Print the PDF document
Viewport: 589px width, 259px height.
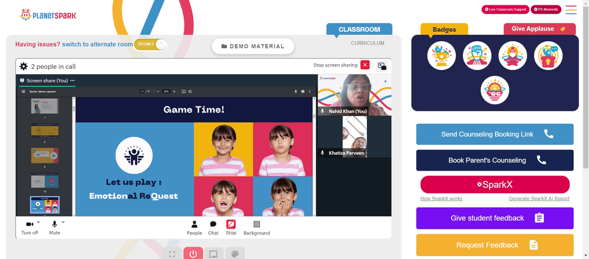pyautogui.click(x=303, y=91)
